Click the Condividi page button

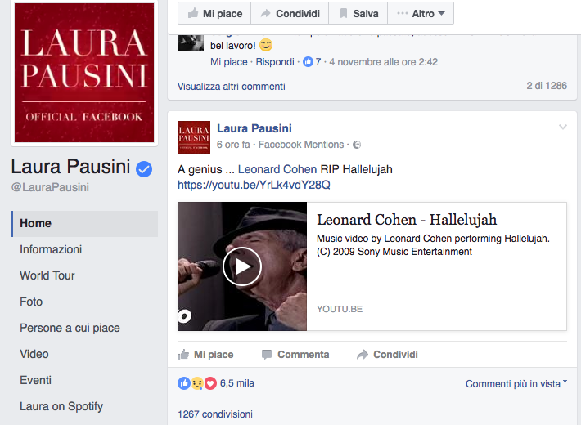click(x=290, y=13)
